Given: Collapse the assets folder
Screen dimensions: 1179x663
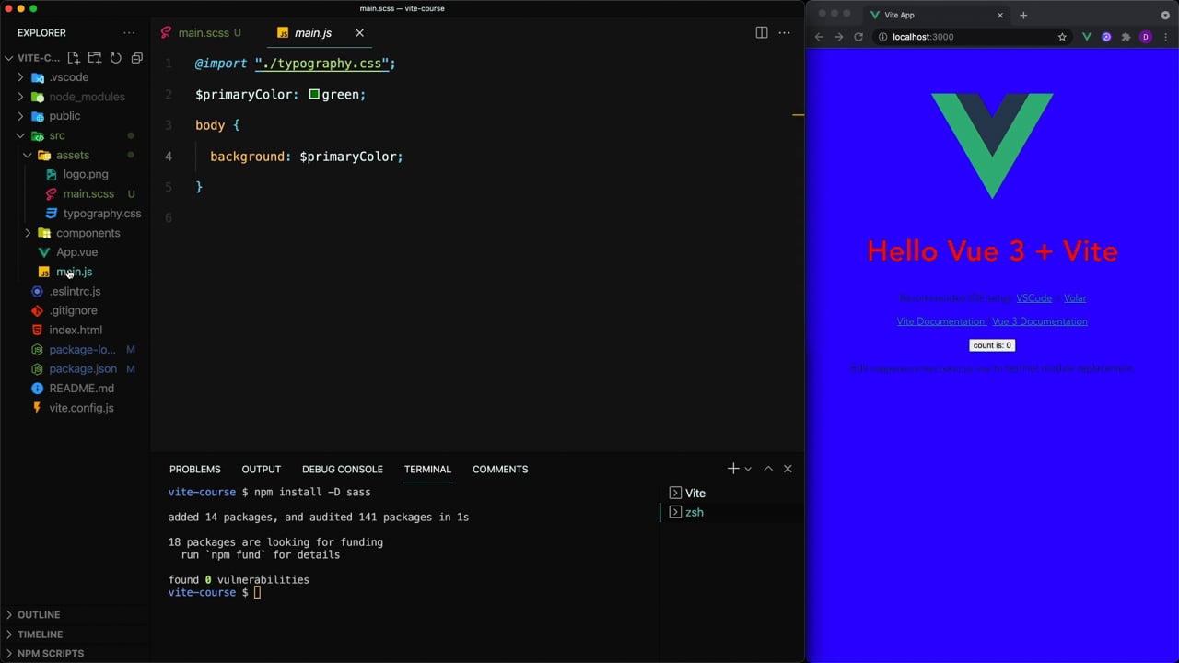Looking at the screenshot, I should point(28,156).
